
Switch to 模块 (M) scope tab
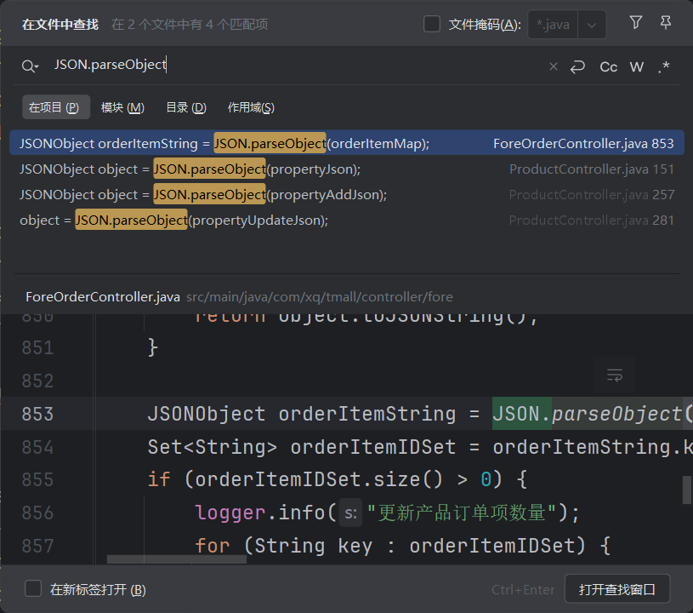click(x=122, y=107)
